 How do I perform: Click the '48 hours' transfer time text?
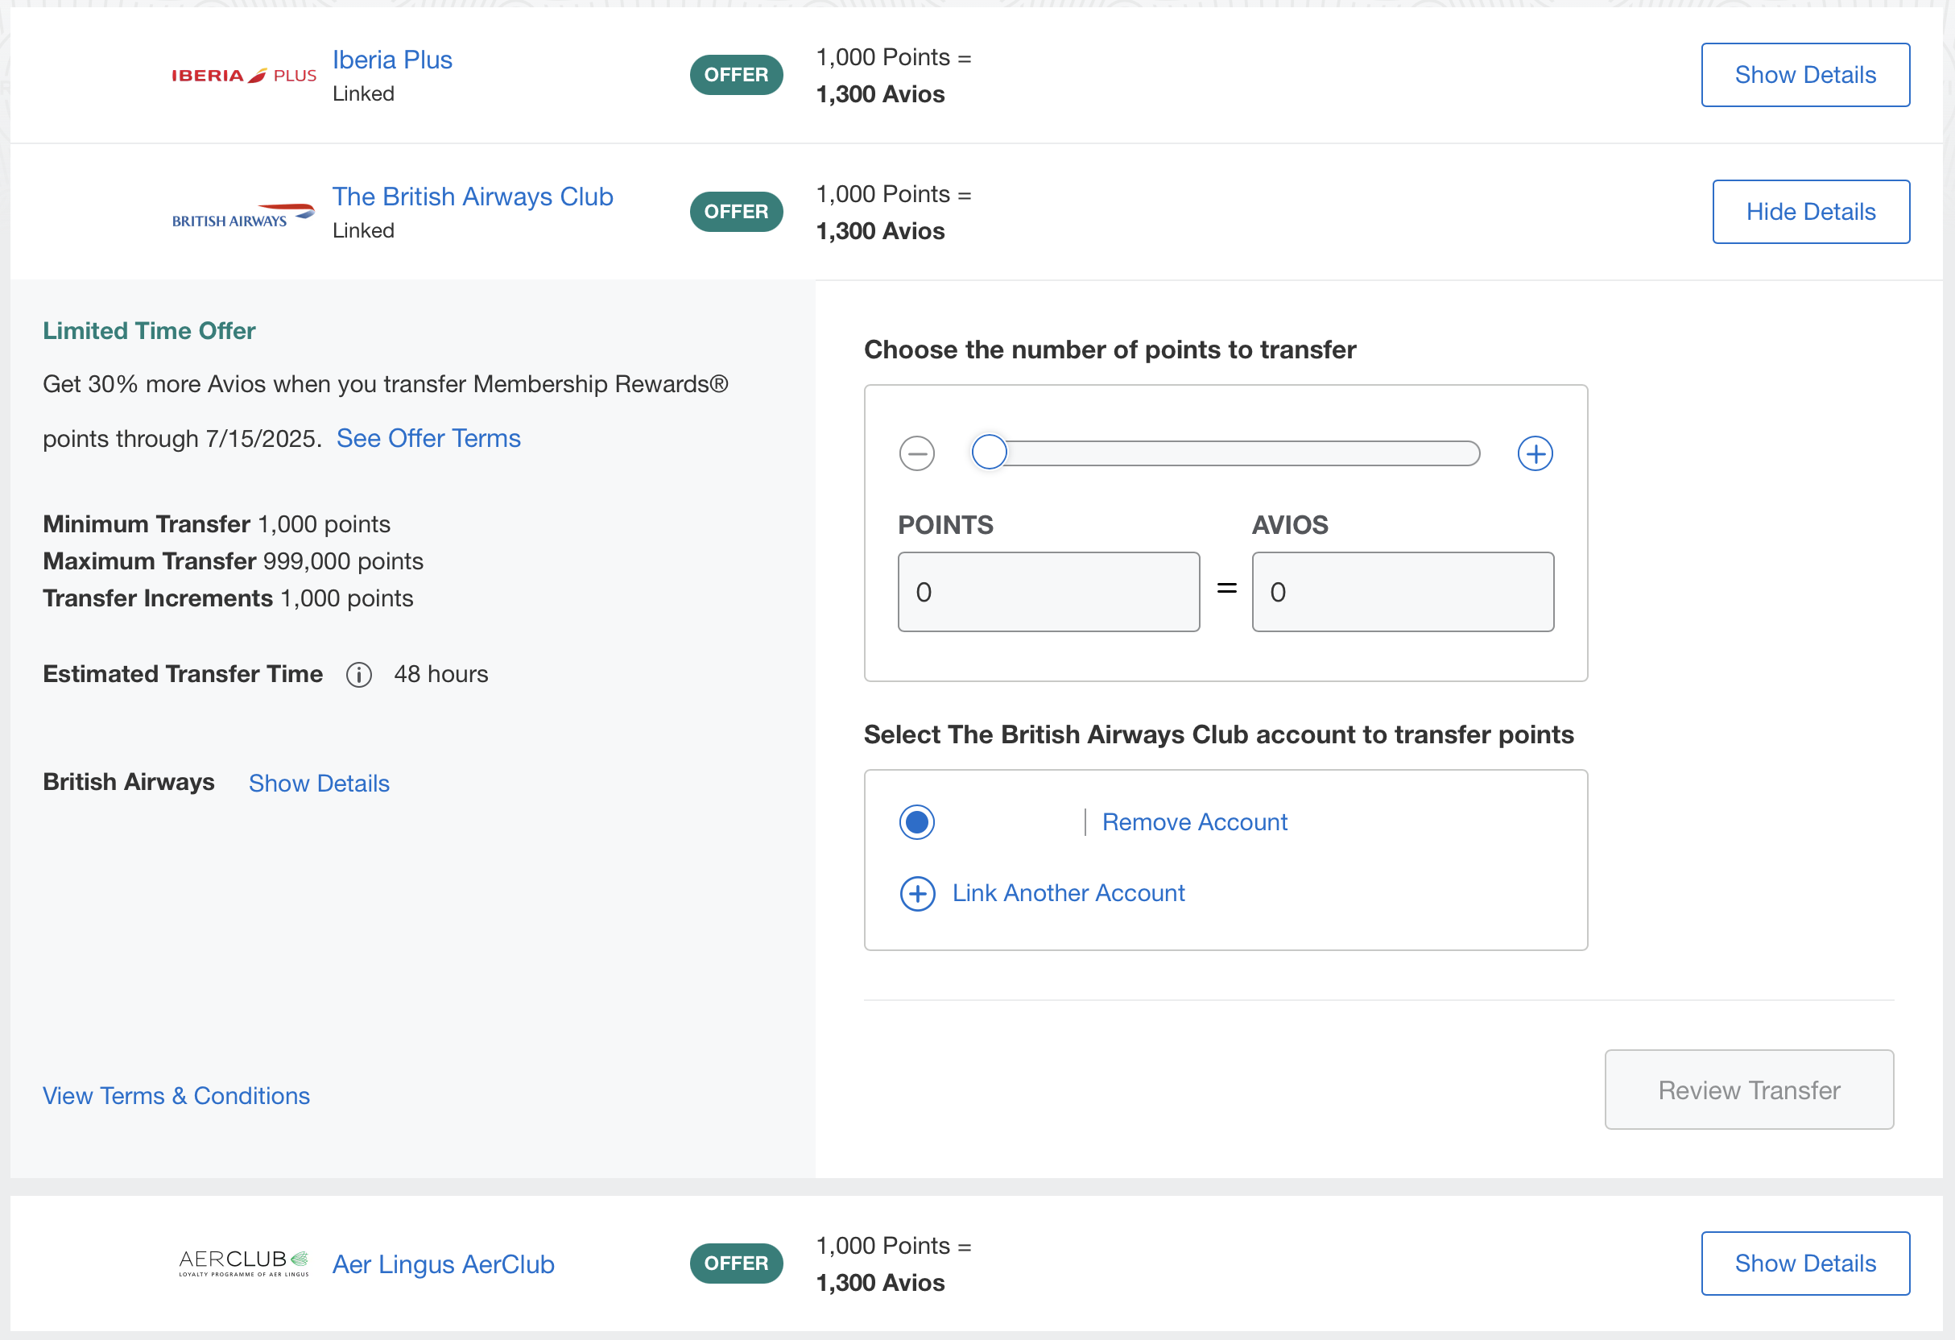[440, 675]
